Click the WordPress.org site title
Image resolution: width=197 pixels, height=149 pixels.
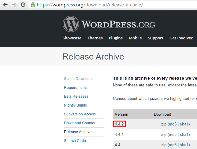(118, 24)
